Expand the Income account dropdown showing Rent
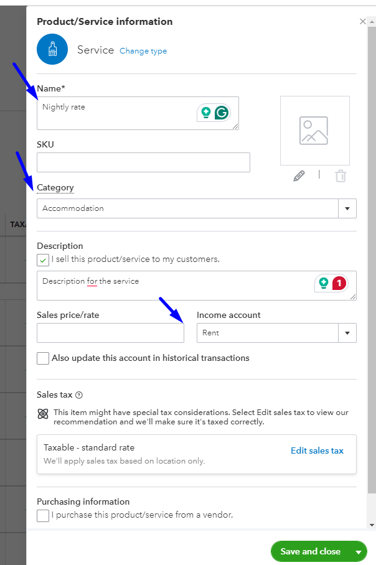Viewport: 376px width, 565px height. tap(347, 333)
